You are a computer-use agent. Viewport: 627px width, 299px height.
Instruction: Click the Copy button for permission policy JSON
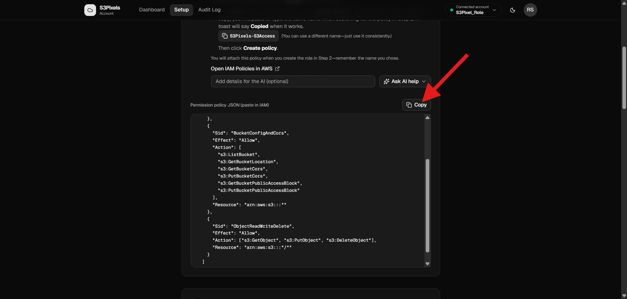click(x=416, y=105)
